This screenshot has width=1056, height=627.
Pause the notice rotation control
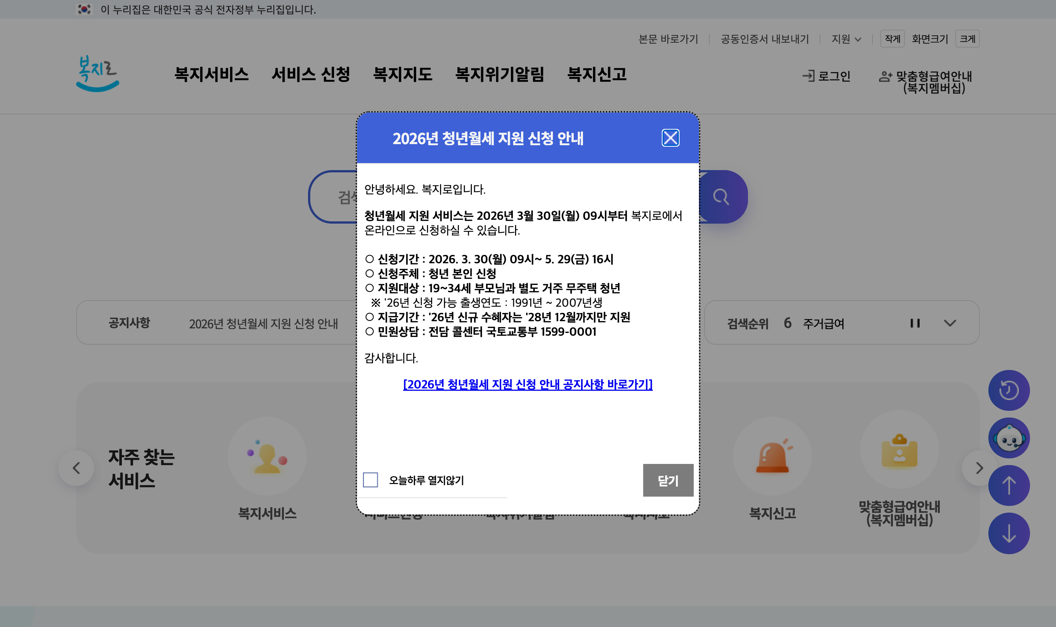point(915,323)
